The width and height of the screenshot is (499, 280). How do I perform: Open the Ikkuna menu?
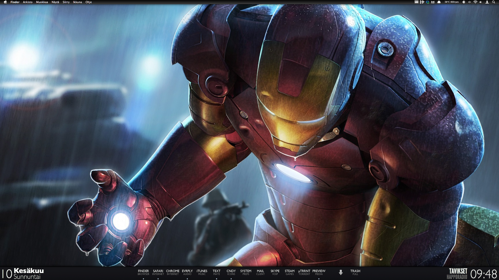click(77, 2)
